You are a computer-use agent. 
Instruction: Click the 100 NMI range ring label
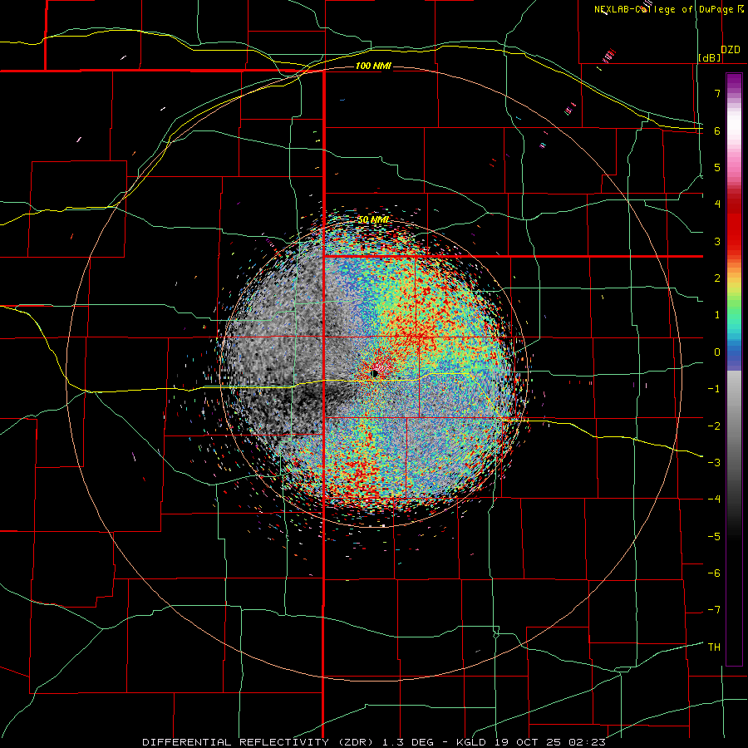pyautogui.click(x=373, y=66)
